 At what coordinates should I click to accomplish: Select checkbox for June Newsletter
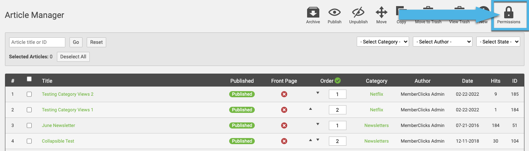coord(29,125)
